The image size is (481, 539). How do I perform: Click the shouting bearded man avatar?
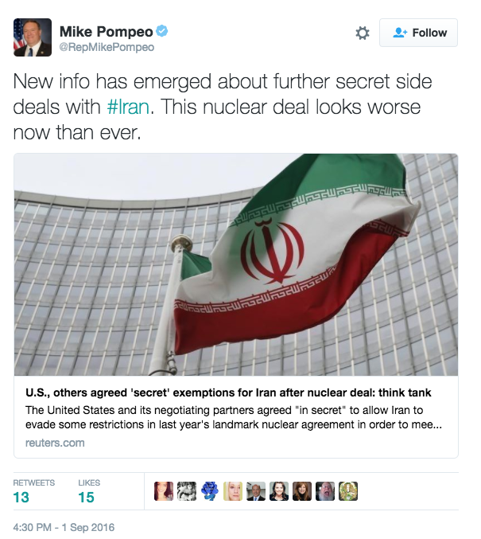click(x=325, y=491)
